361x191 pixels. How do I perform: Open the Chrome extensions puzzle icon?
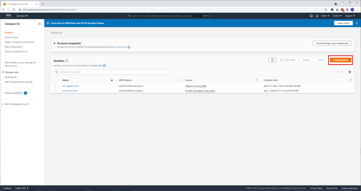tap(347, 9)
